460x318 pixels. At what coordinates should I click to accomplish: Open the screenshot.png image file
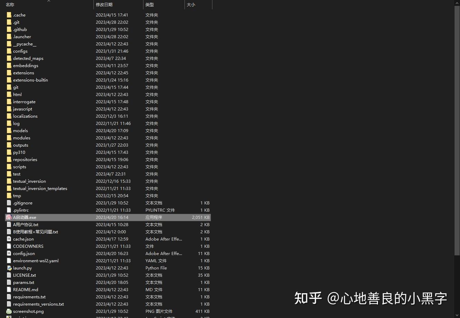coord(27,311)
